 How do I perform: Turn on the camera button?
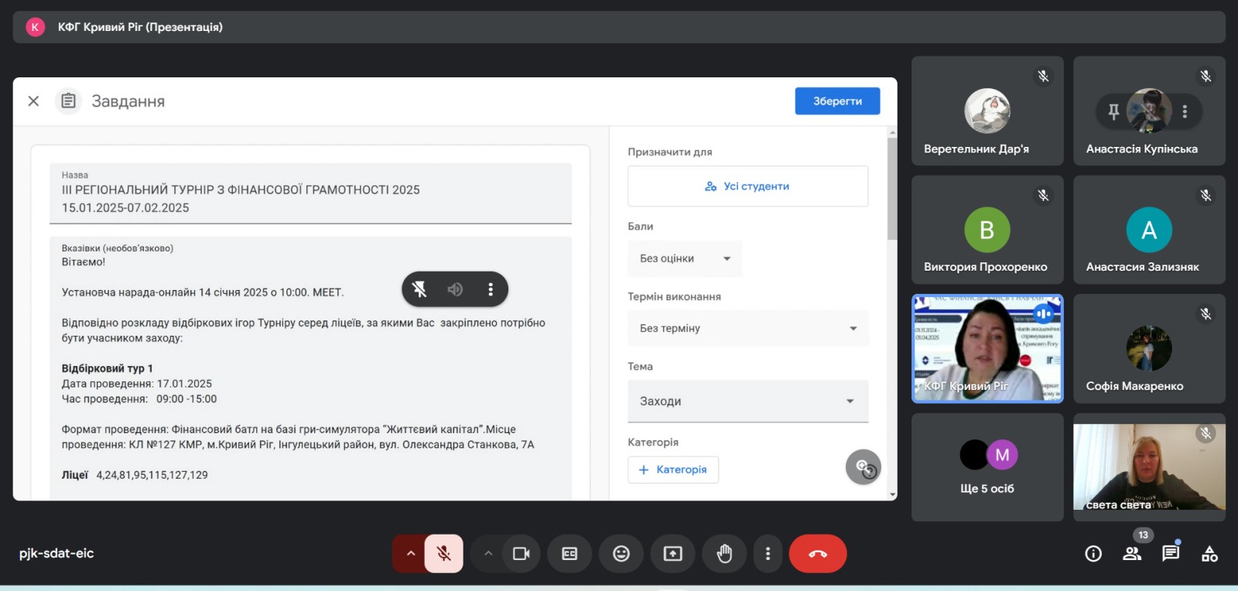522,554
